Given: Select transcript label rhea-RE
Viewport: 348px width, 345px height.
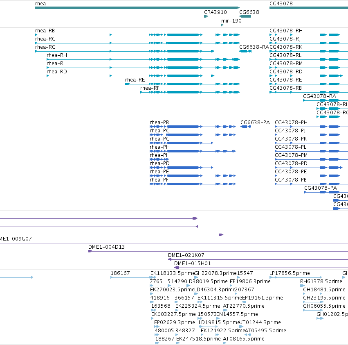Looking at the screenshot, I should click(x=135, y=80).
